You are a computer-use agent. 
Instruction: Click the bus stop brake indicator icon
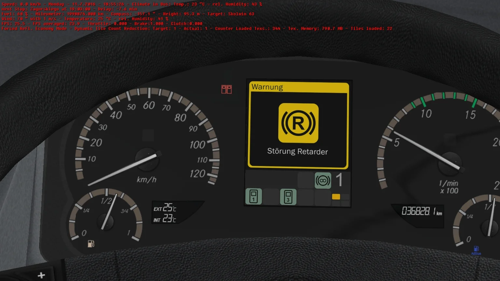tap(323, 181)
